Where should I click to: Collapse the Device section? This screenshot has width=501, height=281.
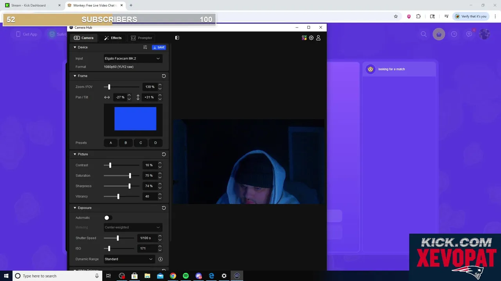75,47
